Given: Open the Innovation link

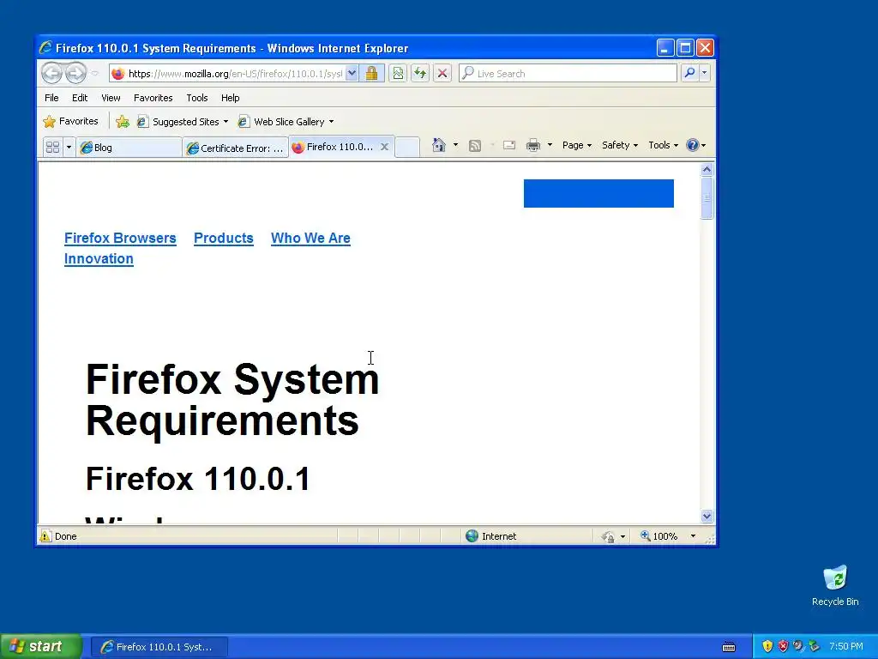Looking at the screenshot, I should (99, 259).
